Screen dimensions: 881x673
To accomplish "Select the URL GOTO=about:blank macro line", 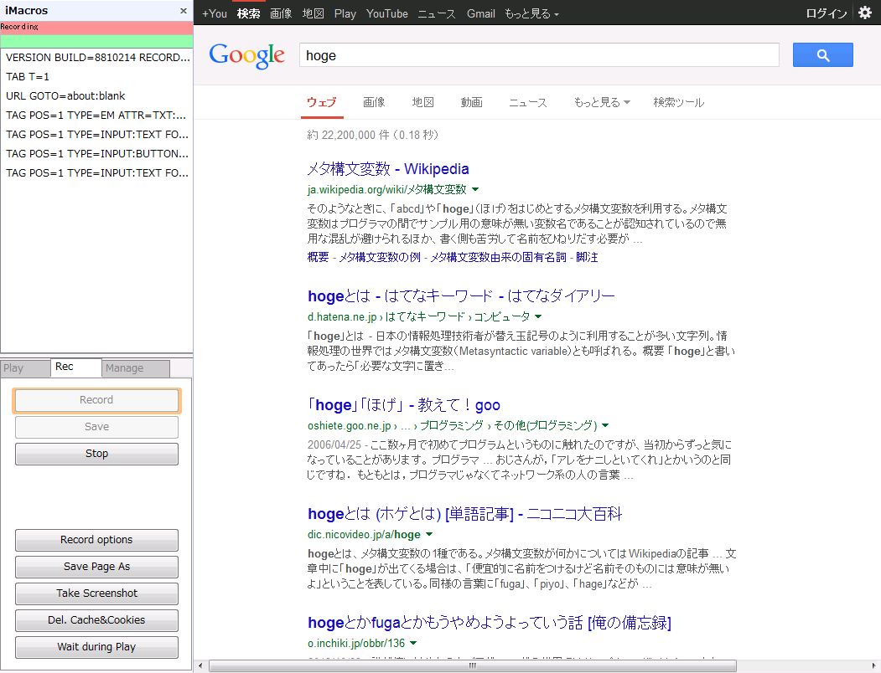I will pos(96,96).
